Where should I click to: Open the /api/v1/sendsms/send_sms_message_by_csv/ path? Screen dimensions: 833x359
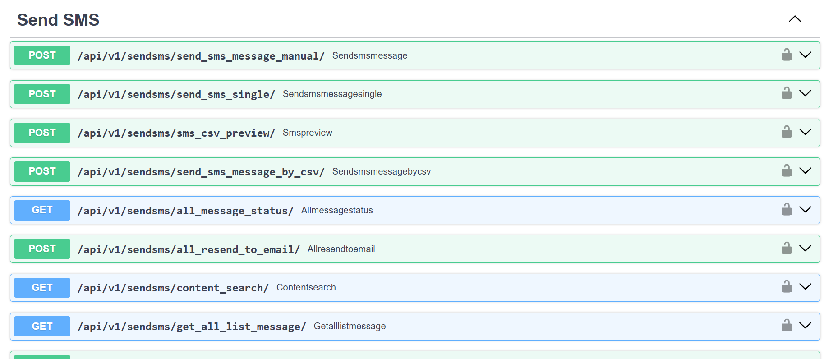201,172
